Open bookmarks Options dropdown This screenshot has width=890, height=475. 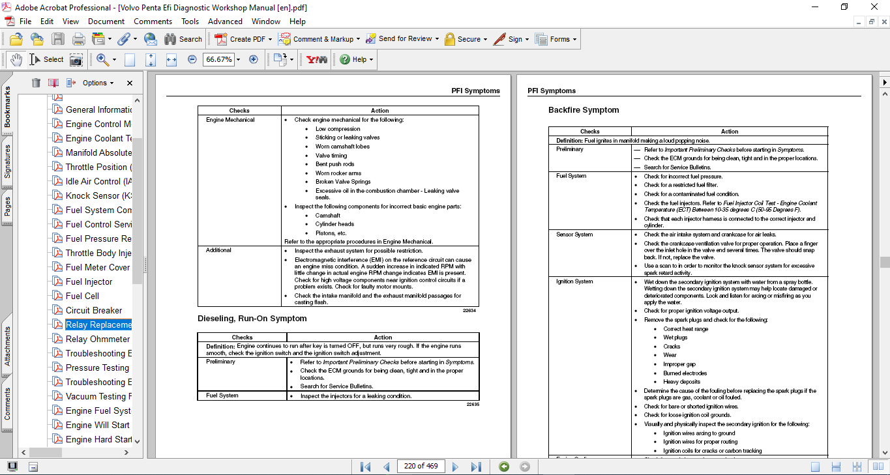98,83
